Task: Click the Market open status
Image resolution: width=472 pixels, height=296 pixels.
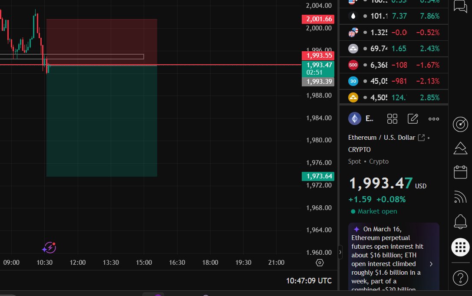Action: click(x=374, y=211)
